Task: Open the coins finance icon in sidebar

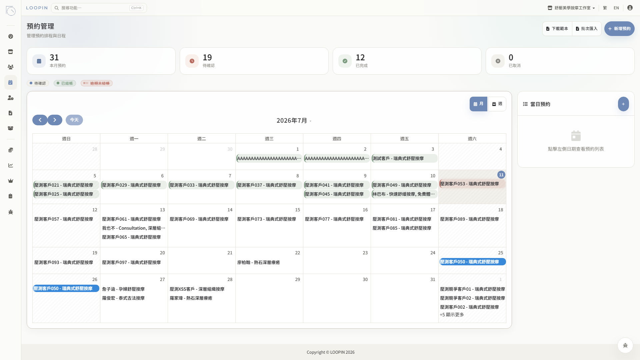Action: pos(11,150)
